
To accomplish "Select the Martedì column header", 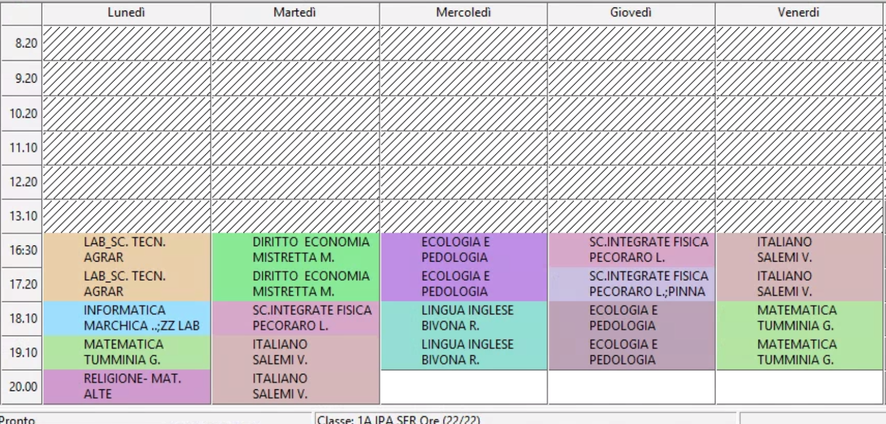I will click(x=295, y=13).
